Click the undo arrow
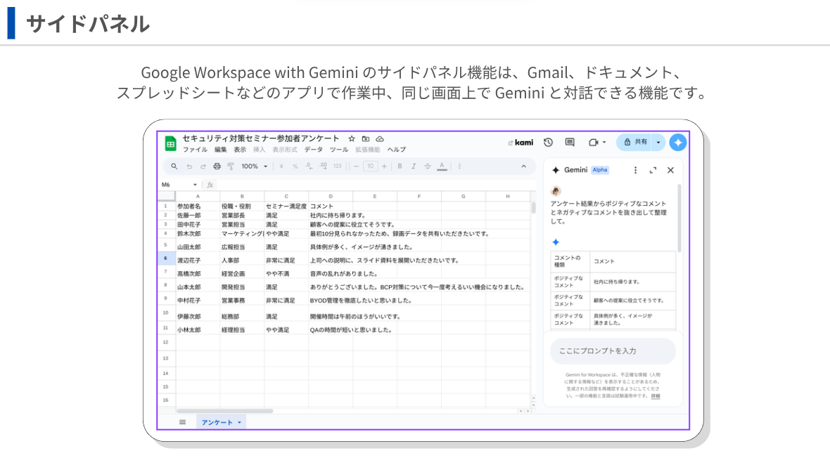 pyautogui.click(x=189, y=166)
